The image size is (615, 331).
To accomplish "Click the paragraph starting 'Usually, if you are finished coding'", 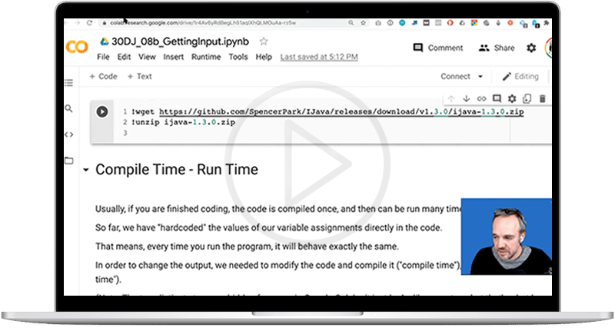I will (278, 209).
